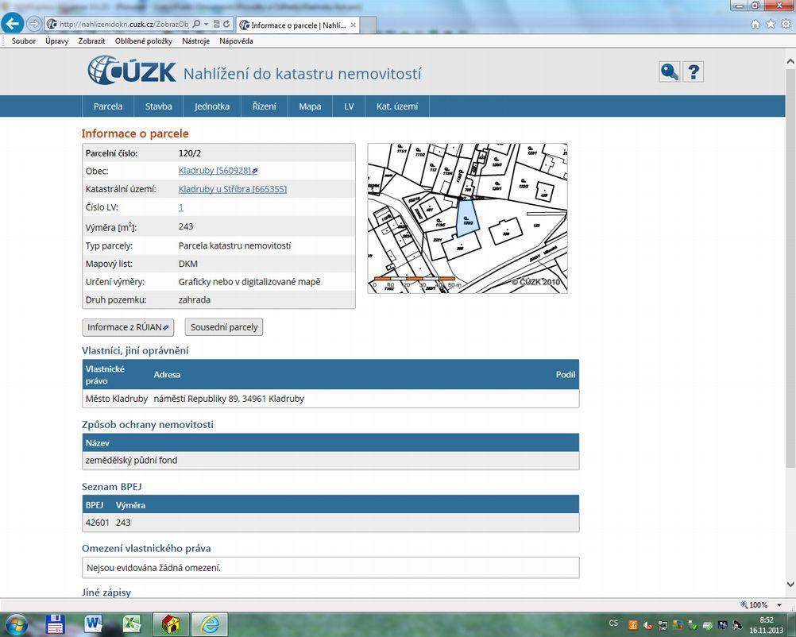Click the scroll up arrow
The image size is (796, 637).
(790, 60)
